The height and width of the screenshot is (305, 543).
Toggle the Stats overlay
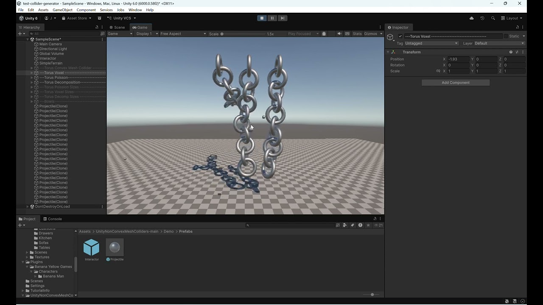(x=357, y=34)
